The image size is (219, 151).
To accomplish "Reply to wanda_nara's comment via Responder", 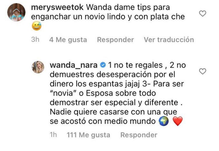I will pyautogui.click(x=139, y=135).
